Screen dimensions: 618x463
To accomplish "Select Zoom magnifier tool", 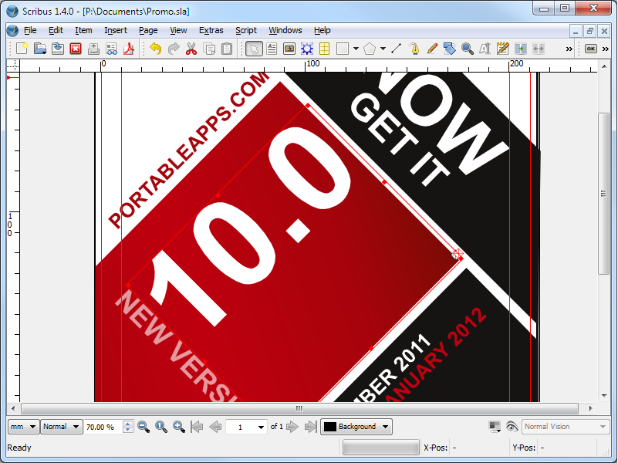I will tap(467, 49).
